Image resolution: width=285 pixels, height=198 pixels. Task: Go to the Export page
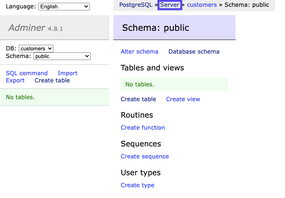[x=15, y=80]
